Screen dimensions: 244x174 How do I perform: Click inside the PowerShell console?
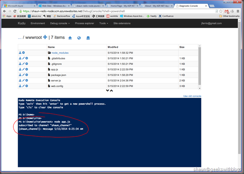coord(109,133)
